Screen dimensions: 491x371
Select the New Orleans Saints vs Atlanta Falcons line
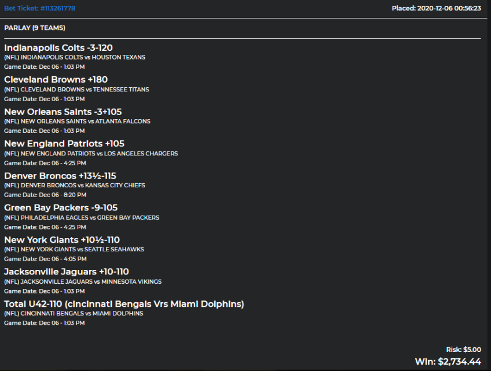77,121
